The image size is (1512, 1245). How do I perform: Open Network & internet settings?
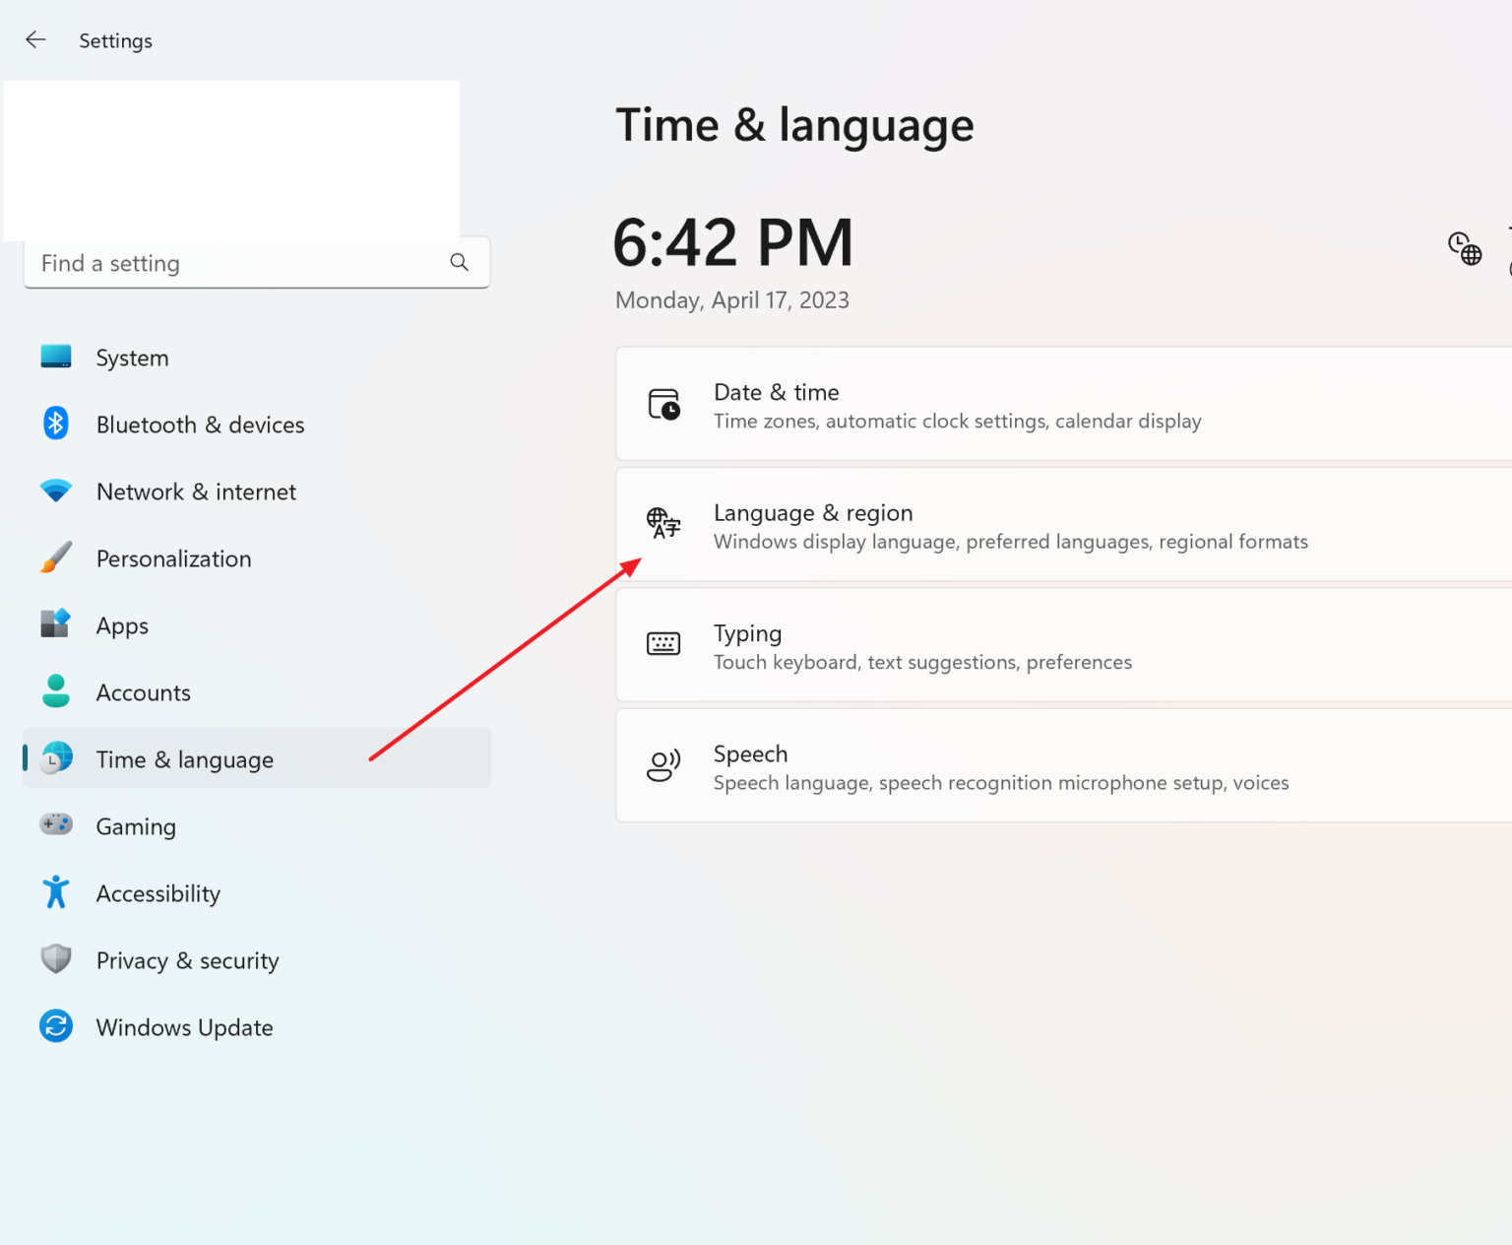click(257, 491)
